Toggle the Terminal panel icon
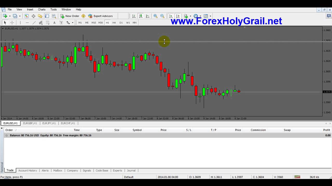Screen dimensions: 332x186 click(47, 16)
